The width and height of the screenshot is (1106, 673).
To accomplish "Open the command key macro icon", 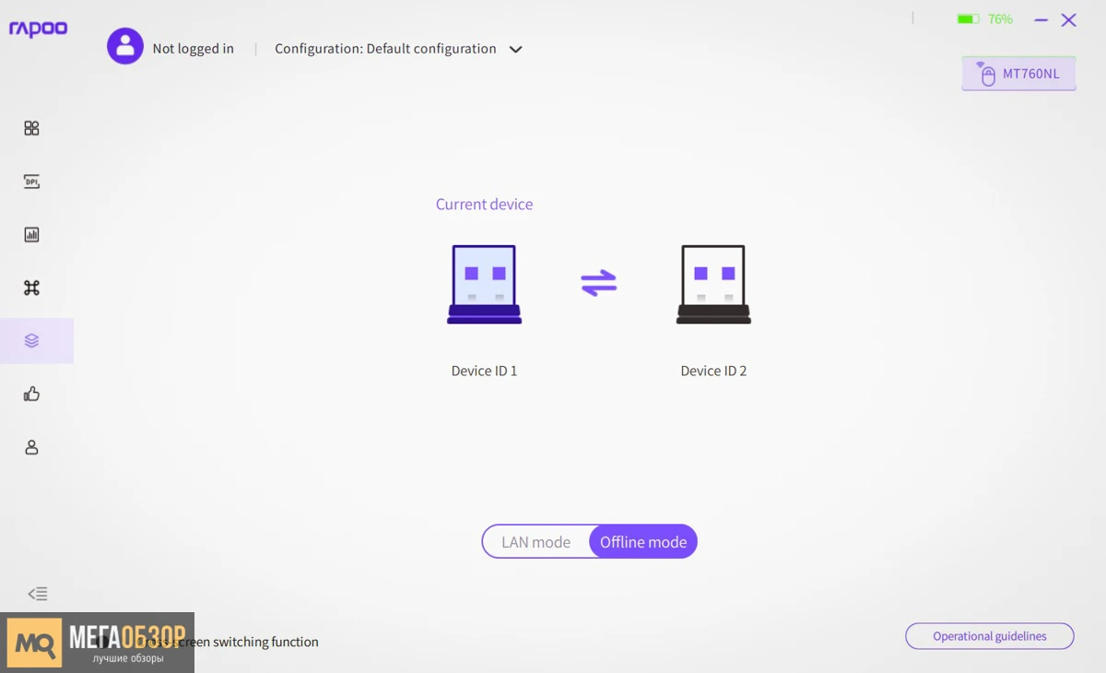I will pyautogui.click(x=31, y=288).
